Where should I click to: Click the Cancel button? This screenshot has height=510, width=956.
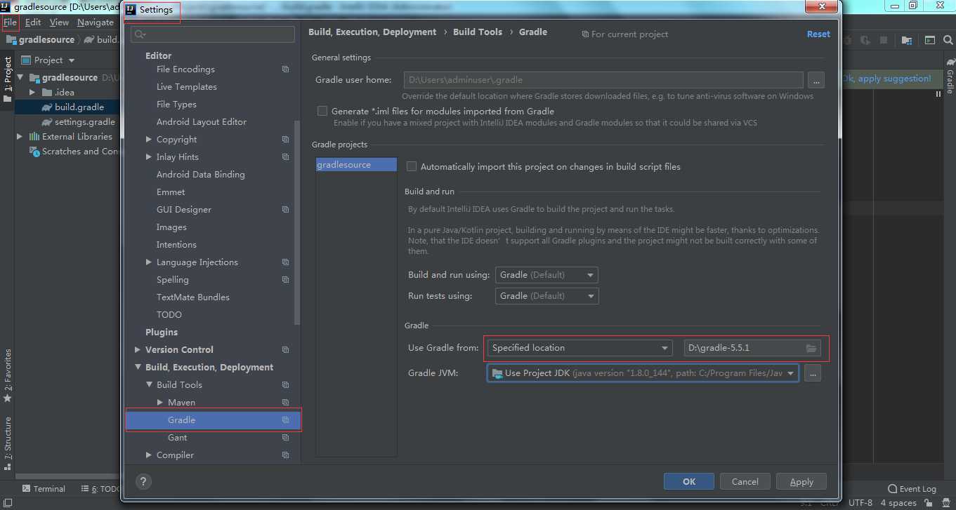coord(745,481)
